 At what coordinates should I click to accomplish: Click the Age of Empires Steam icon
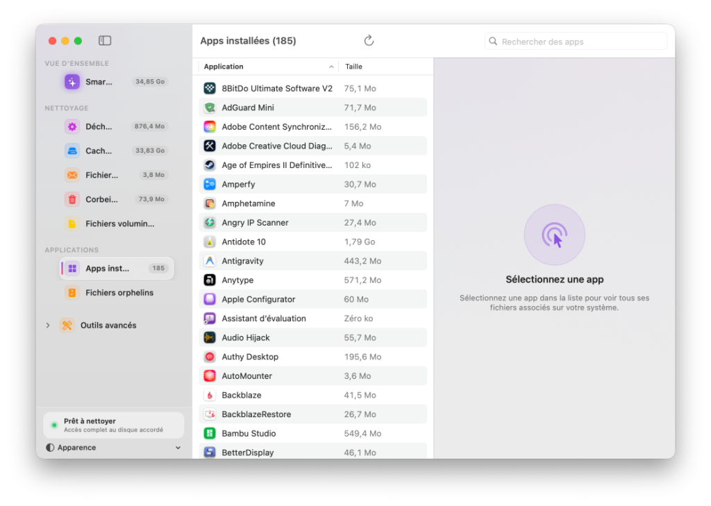[210, 165]
